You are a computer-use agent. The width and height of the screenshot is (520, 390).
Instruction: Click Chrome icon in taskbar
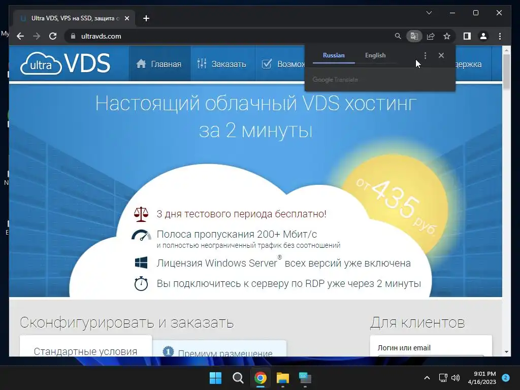tap(261, 378)
